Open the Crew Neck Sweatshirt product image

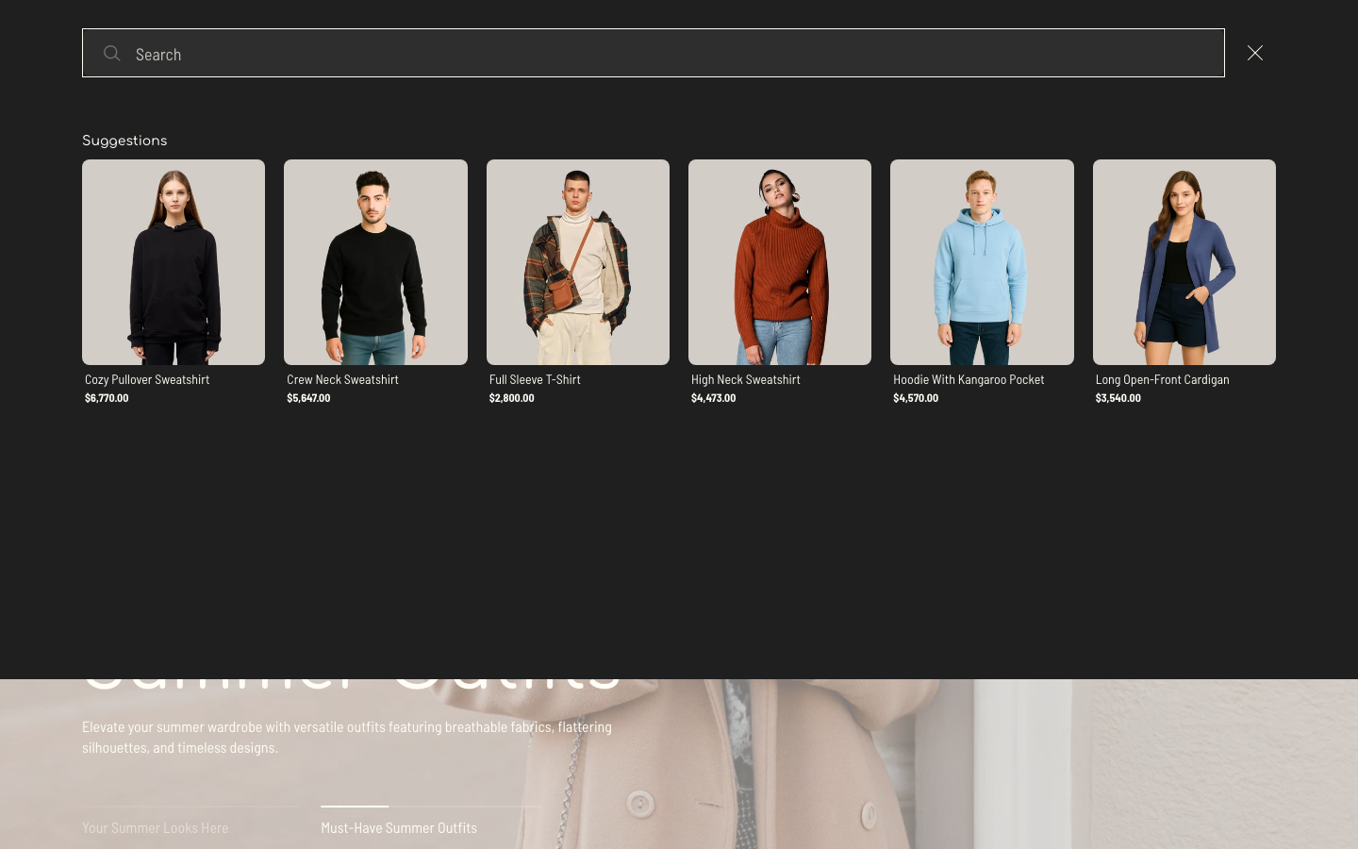375,262
